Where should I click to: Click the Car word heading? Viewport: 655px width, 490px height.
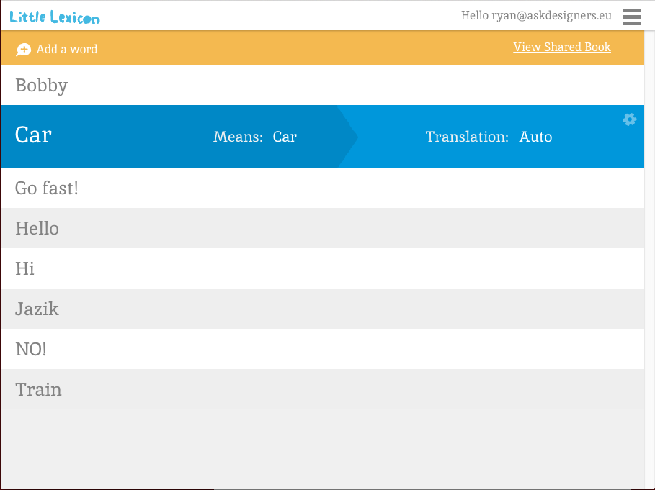tap(33, 135)
